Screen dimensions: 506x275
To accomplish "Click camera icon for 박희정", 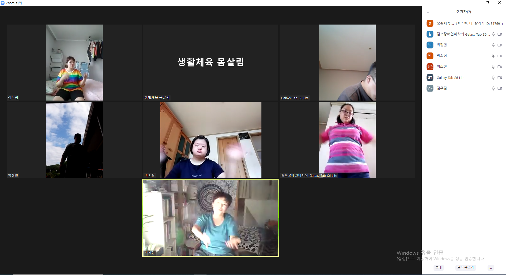I will click(x=499, y=56).
